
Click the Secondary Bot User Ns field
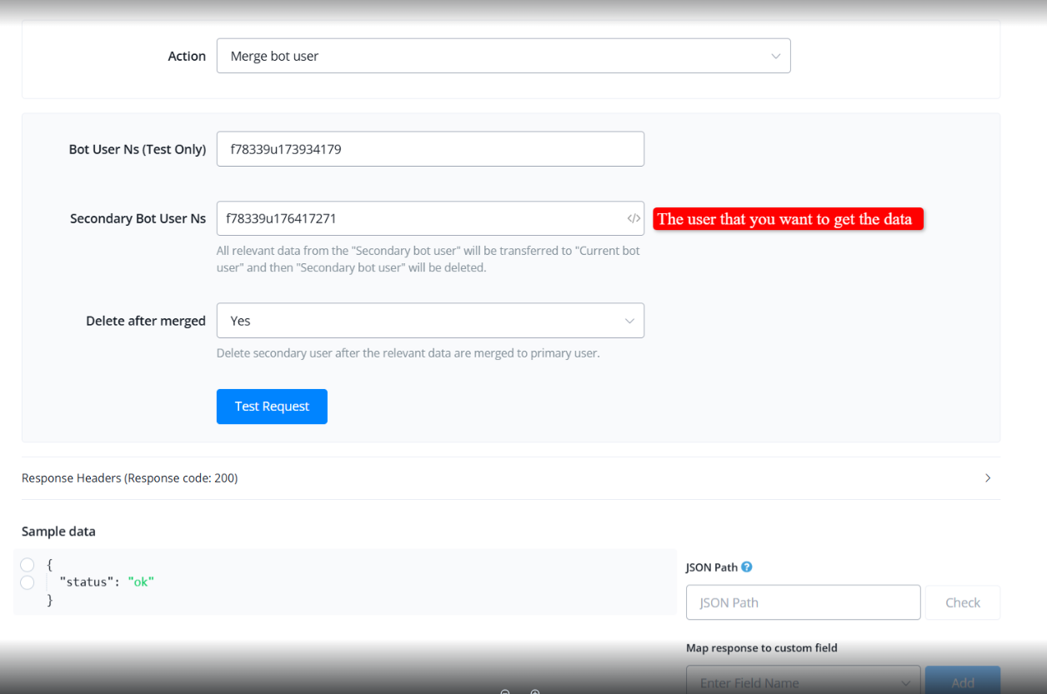pyautogui.click(x=417, y=218)
